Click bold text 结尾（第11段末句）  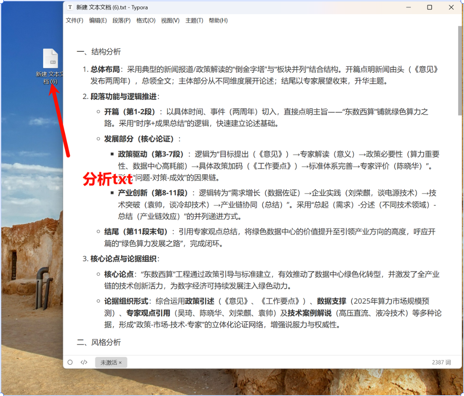[x=136, y=232]
